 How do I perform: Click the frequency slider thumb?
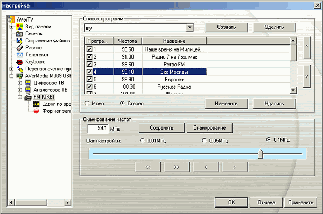click(261, 154)
